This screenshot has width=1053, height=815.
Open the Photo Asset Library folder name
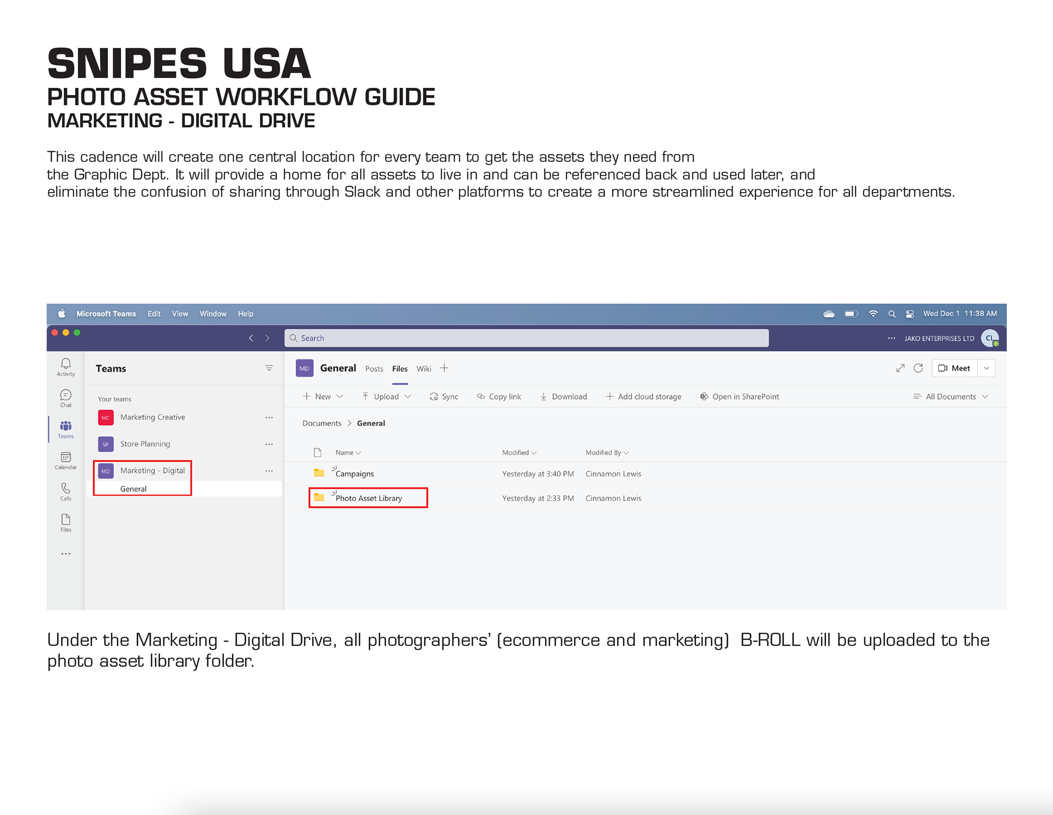[x=369, y=498]
